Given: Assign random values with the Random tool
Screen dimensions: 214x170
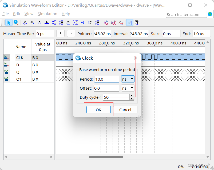Looking at the screenshot, I should point(97,23).
